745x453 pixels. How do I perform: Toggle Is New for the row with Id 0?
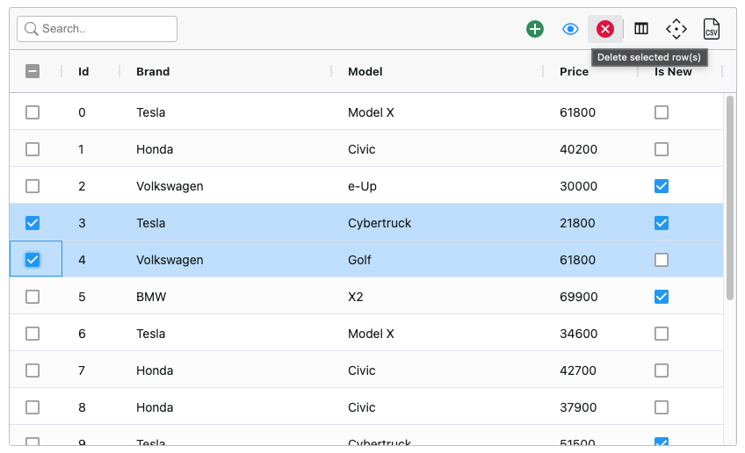(662, 112)
